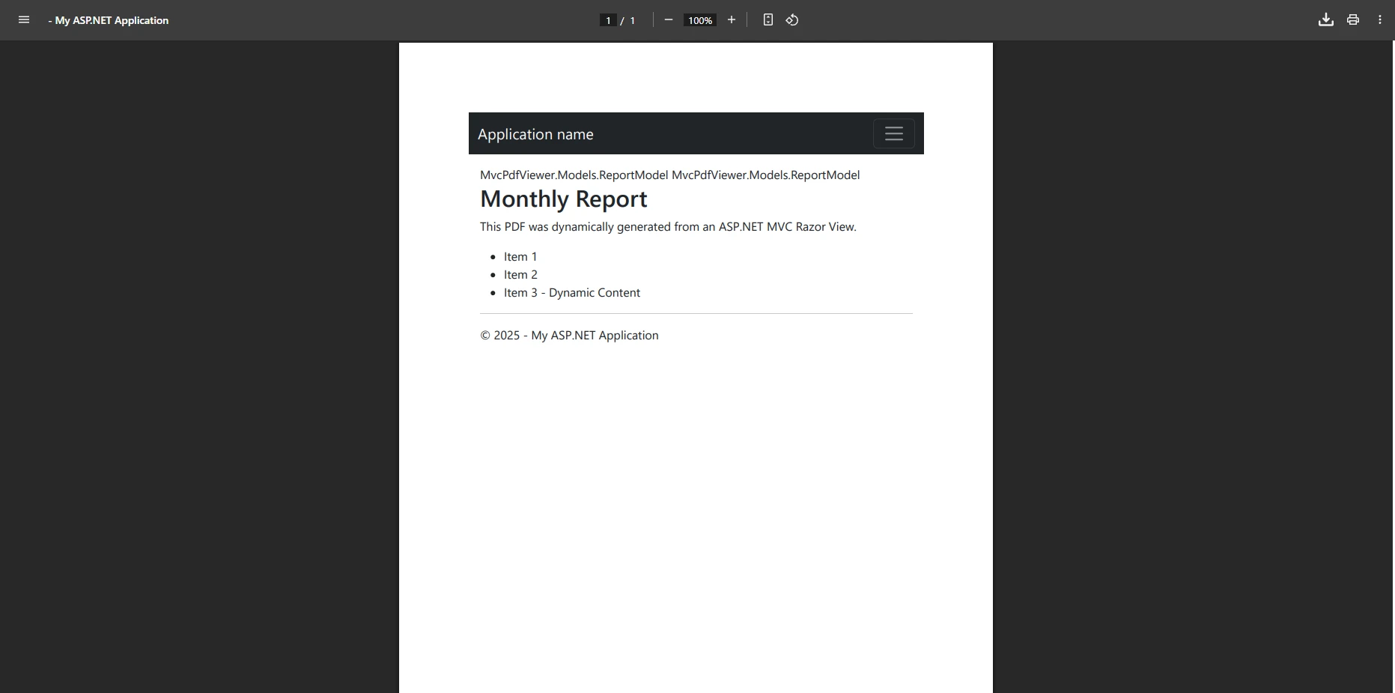This screenshot has height=693, width=1395.
Task: Click the 100% zoom level value
Action: 699,20
